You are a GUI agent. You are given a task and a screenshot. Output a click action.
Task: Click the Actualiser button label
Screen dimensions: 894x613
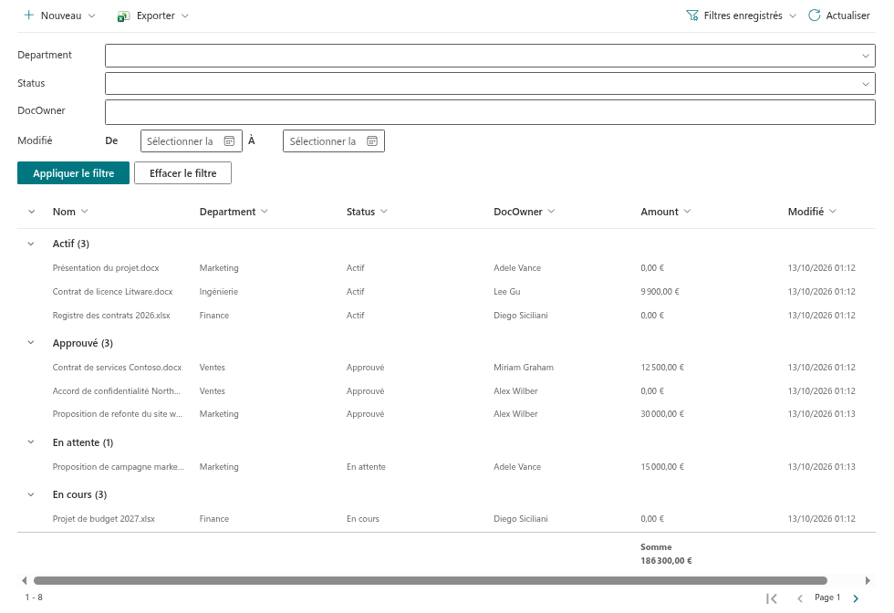tap(847, 16)
